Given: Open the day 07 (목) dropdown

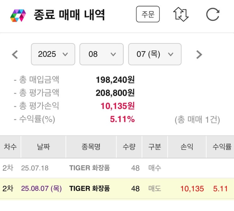Looking at the screenshot, I should (x=155, y=54).
